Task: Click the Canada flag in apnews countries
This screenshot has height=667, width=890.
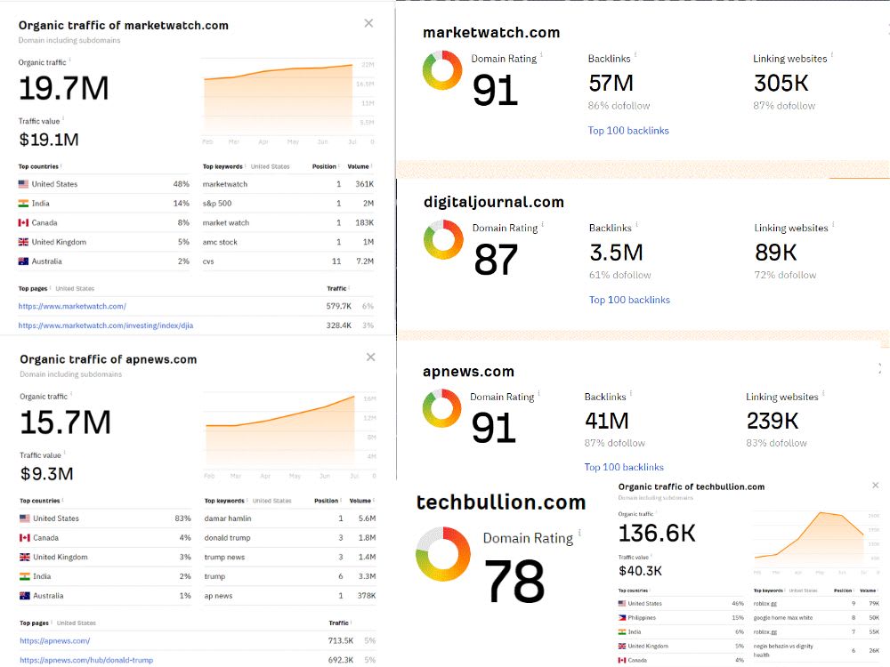Action: coord(24,538)
